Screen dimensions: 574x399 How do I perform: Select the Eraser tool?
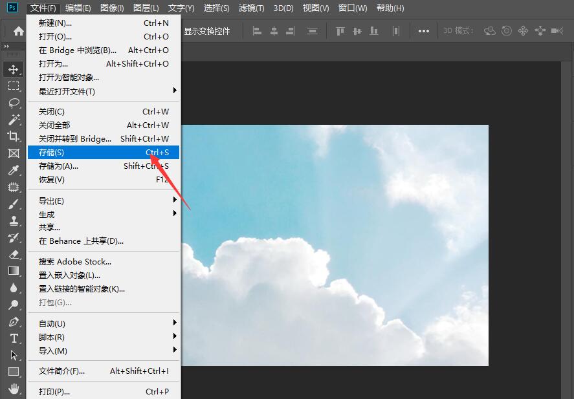[x=14, y=255]
